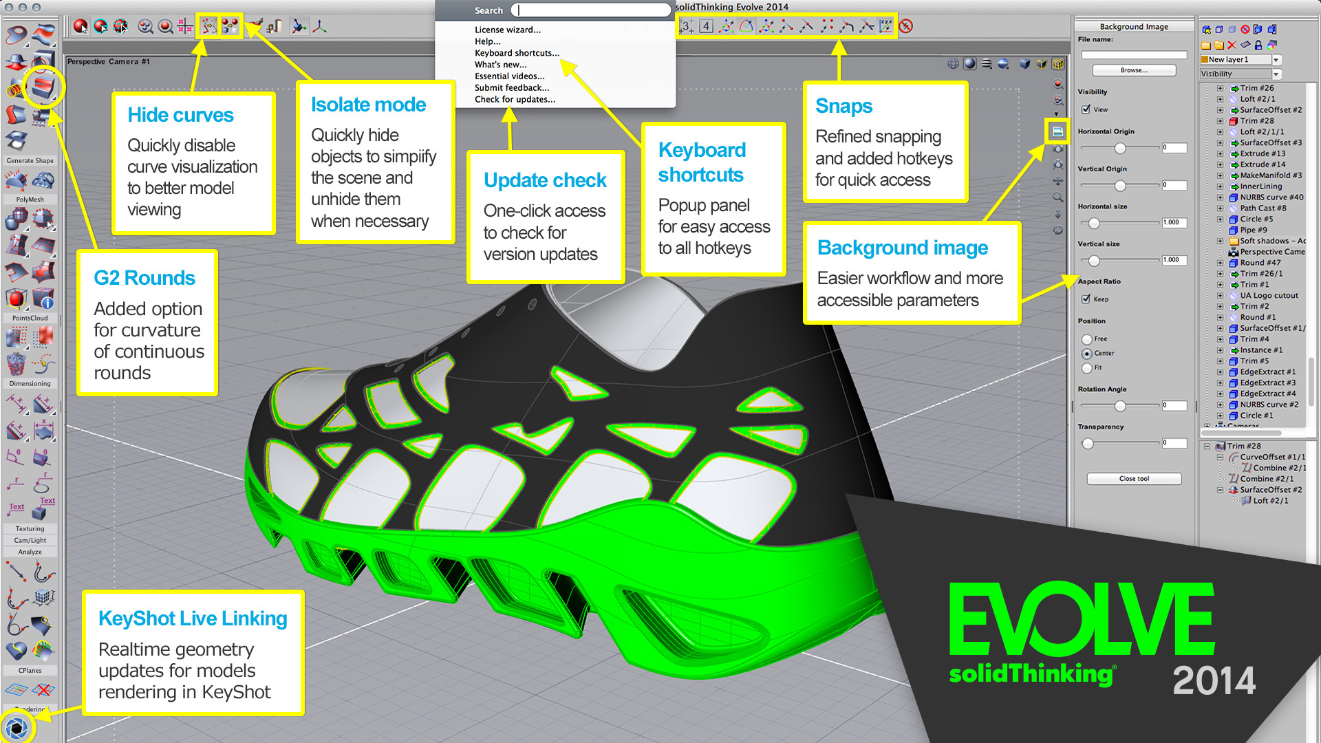Select the Free position radio button
Viewport: 1321px width, 743px height.
tap(1087, 339)
